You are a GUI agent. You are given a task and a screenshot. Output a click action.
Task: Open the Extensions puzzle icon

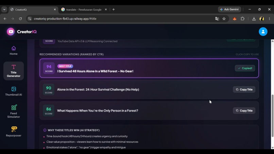[242, 19]
